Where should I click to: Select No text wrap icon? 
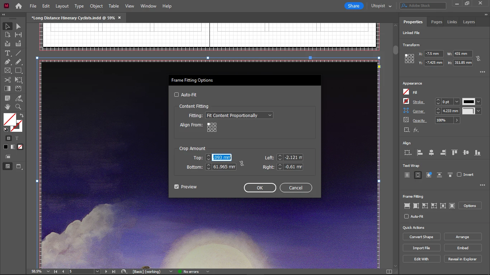[x=407, y=175]
